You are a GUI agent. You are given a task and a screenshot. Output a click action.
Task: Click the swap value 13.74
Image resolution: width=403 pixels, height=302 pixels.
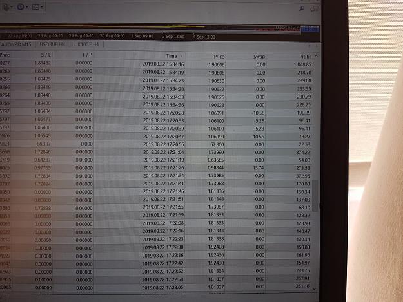click(x=259, y=168)
